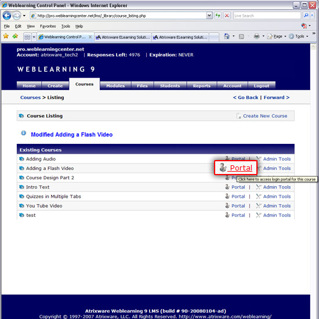Open the View menu
This screenshot has height=319, width=319.
click(x=31, y=26)
